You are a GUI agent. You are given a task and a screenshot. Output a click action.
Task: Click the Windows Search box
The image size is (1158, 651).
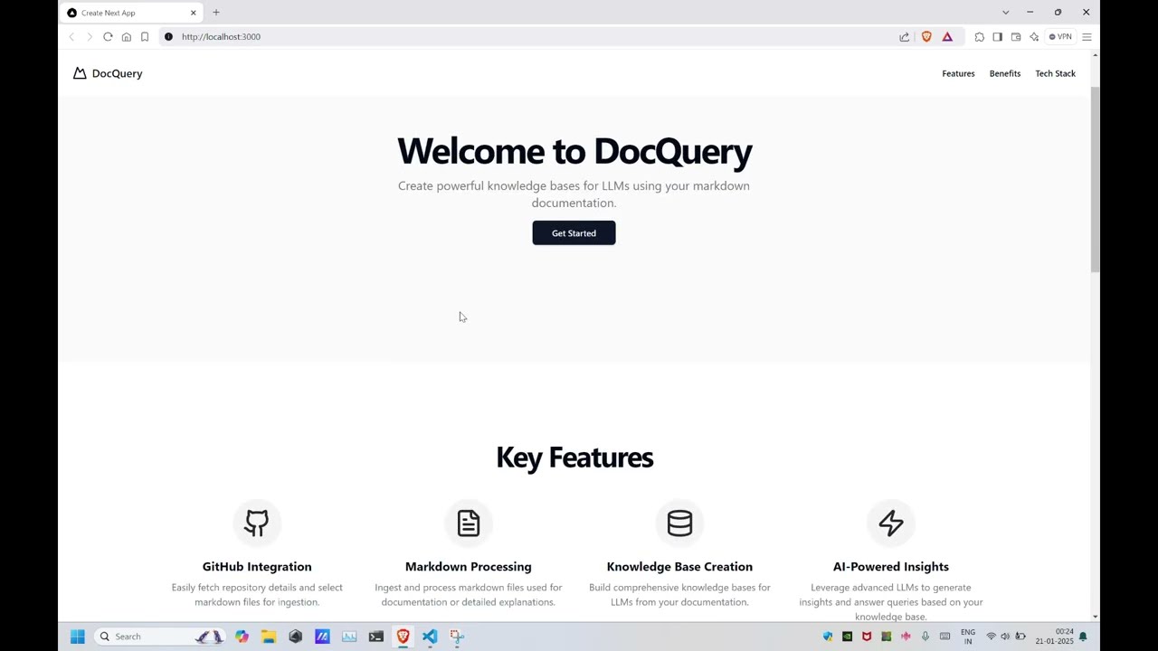(x=145, y=637)
